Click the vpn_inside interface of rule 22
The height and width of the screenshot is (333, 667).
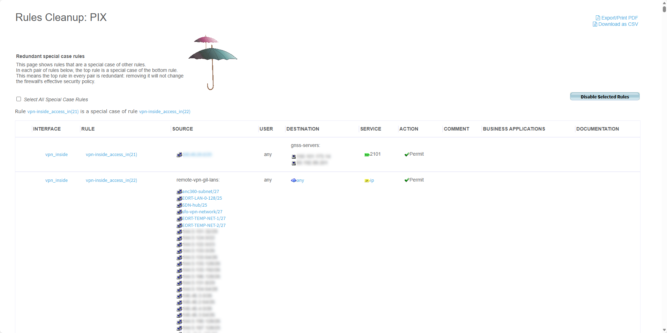click(57, 180)
